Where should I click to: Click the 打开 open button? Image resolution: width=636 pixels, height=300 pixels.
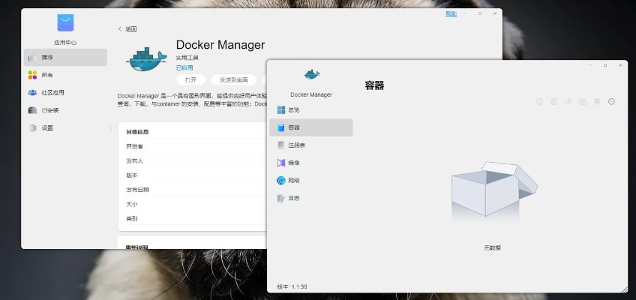point(190,79)
